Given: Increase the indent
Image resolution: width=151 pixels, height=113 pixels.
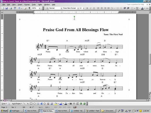Looking at the screenshot, I should point(128,8).
